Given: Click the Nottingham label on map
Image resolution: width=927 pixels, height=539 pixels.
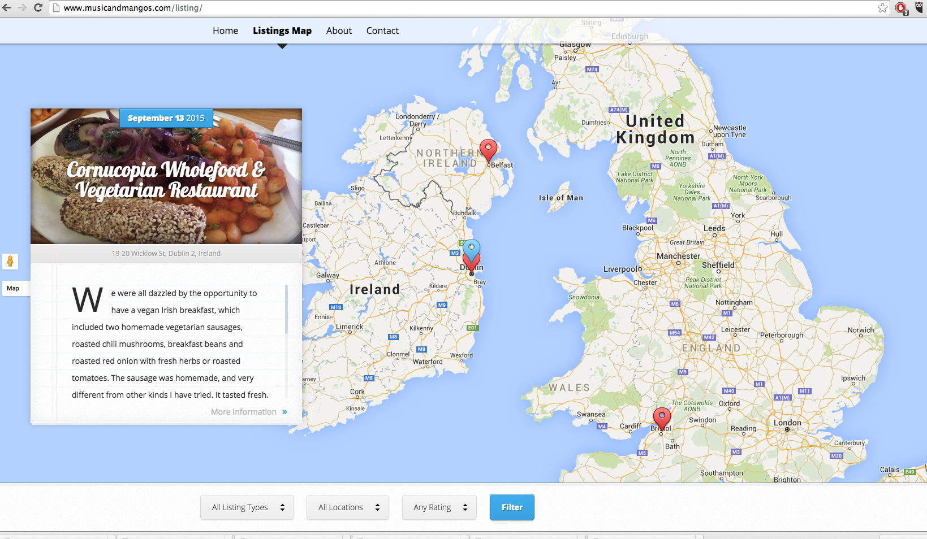Looking at the screenshot, I should click(734, 302).
